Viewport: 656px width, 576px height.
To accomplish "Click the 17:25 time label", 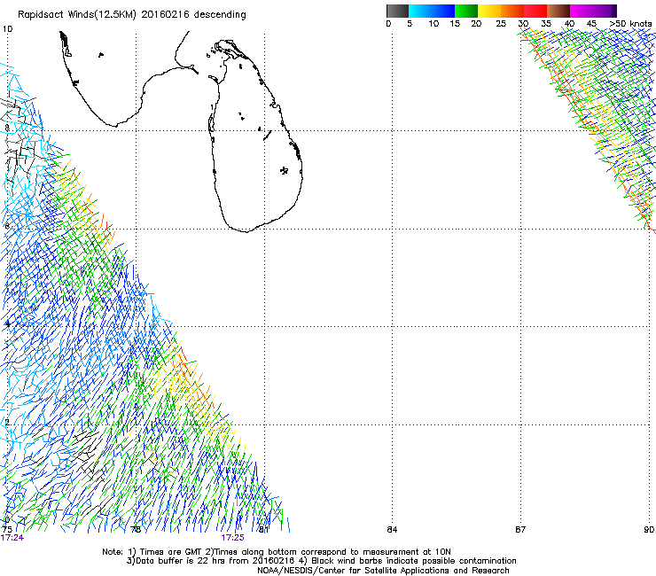I will (x=232, y=538).
